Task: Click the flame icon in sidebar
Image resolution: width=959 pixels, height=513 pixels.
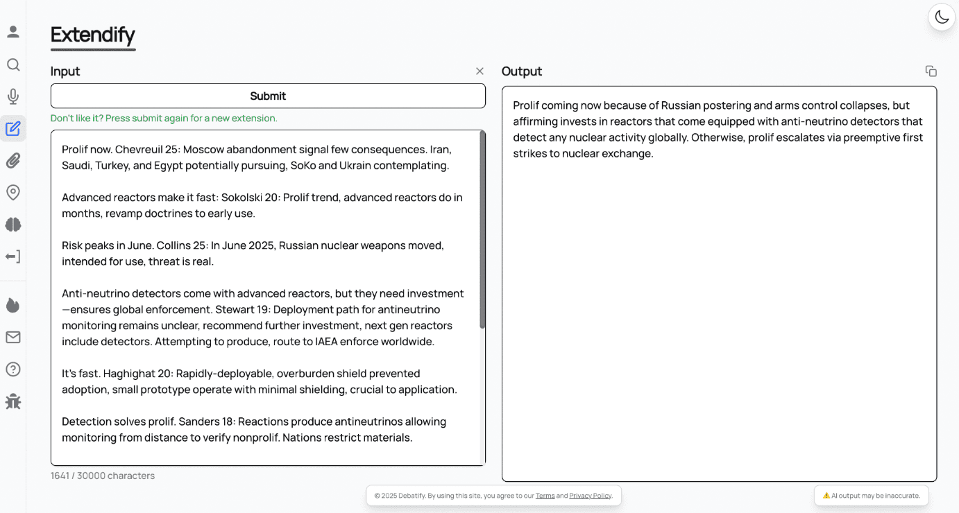Action: pos(13,305)
